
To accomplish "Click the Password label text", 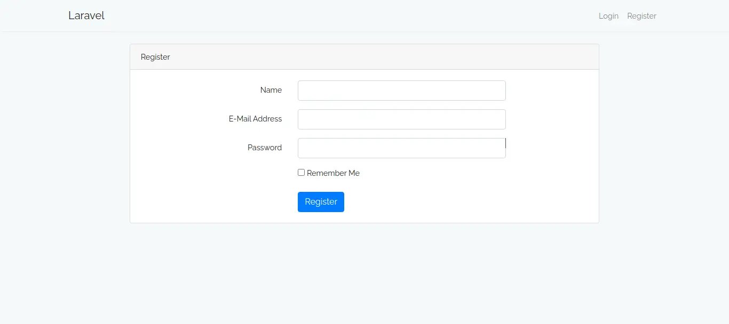I will (264, 148).
